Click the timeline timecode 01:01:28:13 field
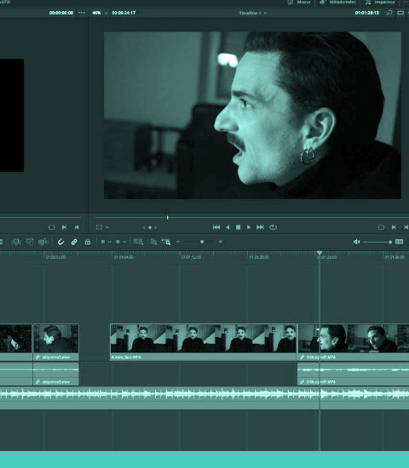Screen dimensions: 409x468 tap(367, 13)
